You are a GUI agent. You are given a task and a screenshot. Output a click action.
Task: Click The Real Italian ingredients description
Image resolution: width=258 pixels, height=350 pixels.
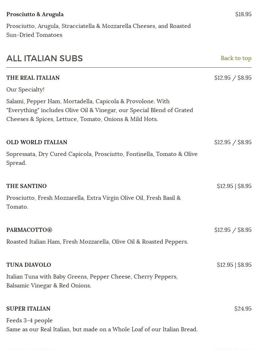tap(99, 110)
